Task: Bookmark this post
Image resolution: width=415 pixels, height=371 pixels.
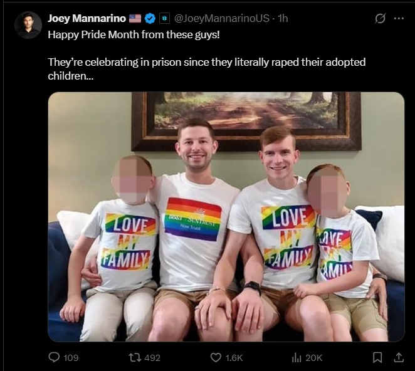Action: click(377, 357)
